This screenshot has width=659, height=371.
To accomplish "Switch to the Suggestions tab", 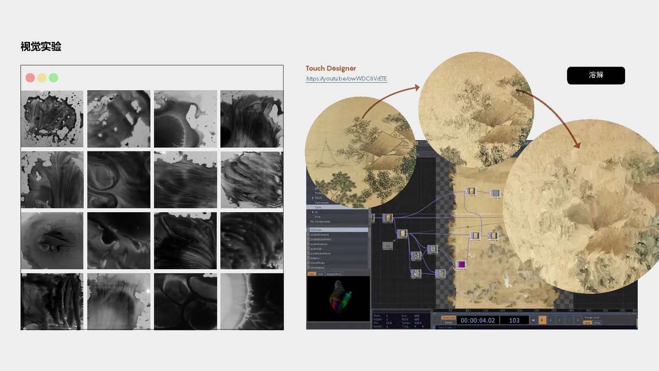I will 334,274.
